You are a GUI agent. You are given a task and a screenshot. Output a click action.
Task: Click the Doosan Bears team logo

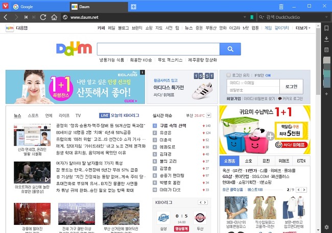(x=200, y=218)
